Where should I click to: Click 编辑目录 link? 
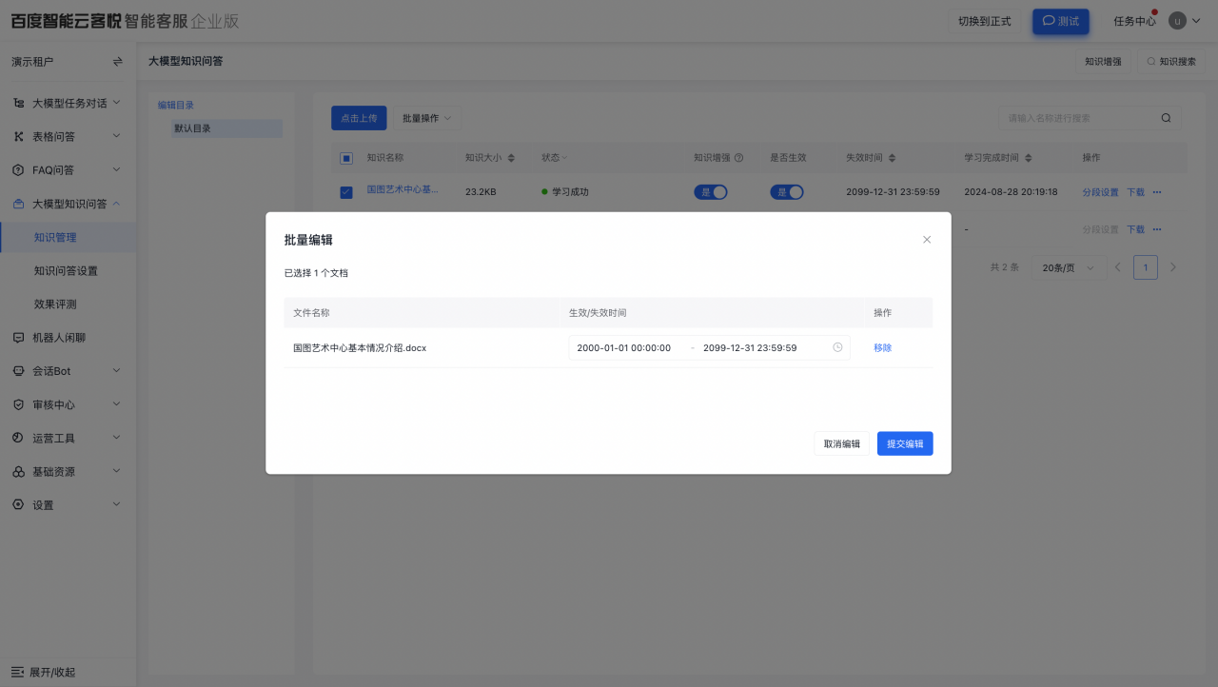coord(176,106)
